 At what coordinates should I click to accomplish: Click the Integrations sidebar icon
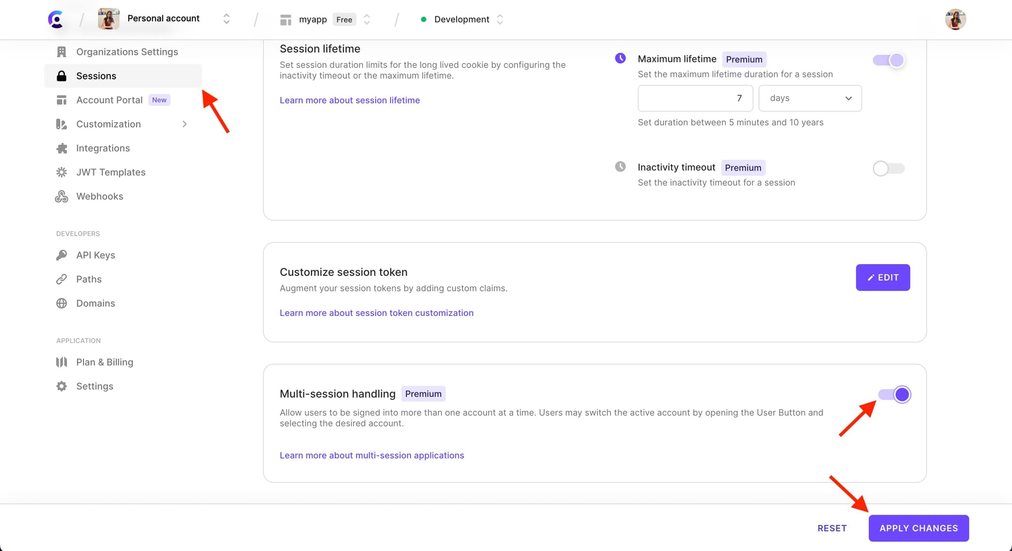click(62, 148)
